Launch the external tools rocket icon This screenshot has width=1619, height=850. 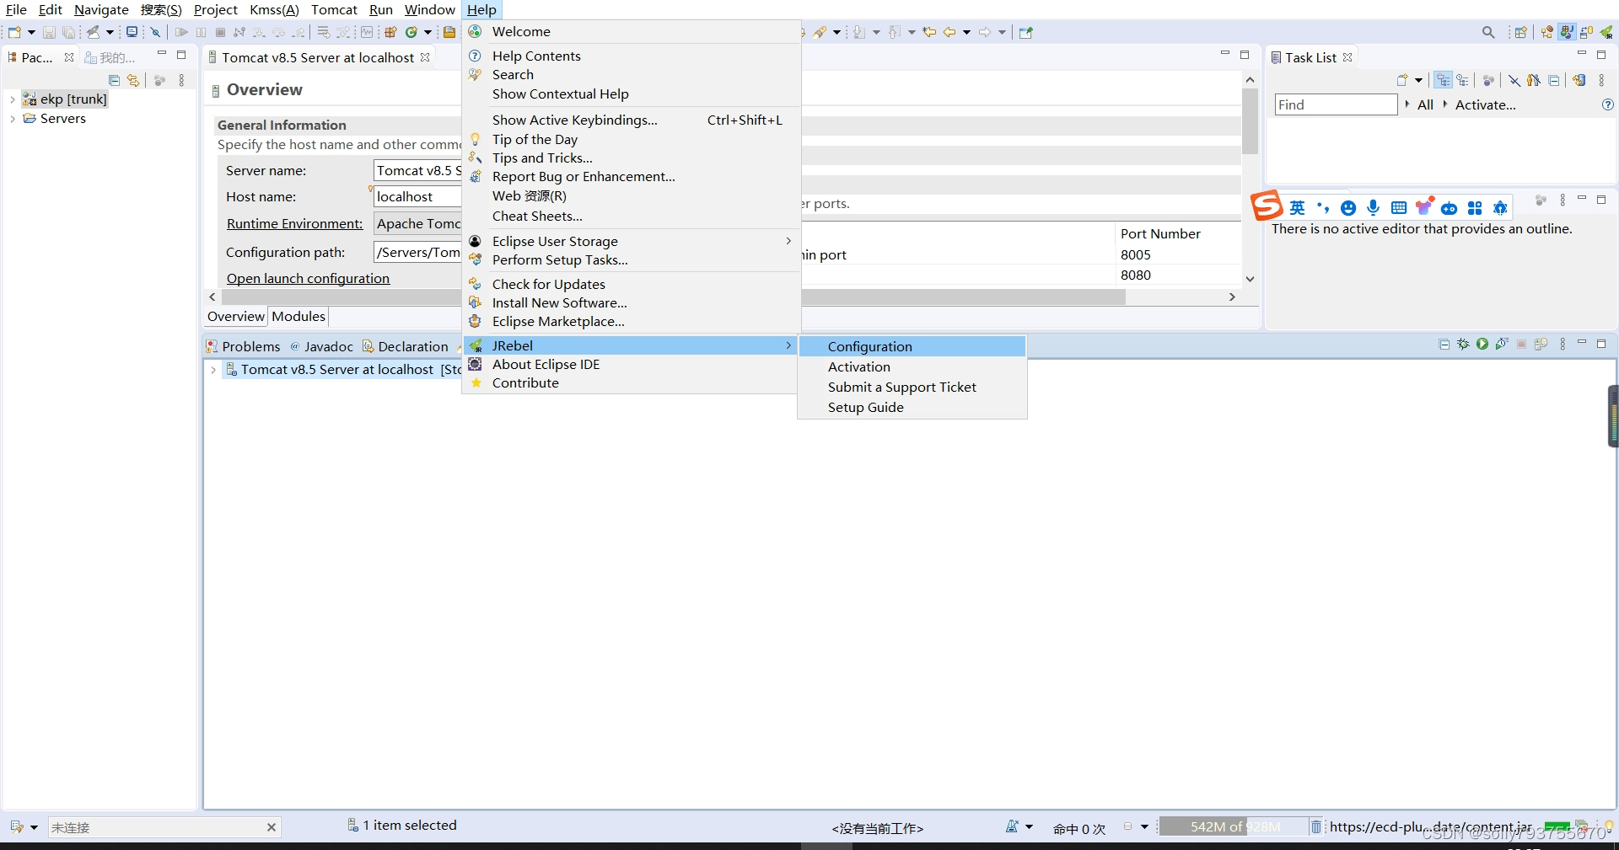pyautogui.click(x=92, y=32)
